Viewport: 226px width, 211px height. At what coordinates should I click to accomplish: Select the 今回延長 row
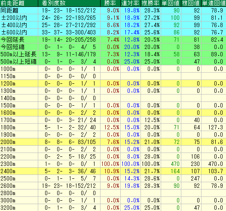[113, 40]
